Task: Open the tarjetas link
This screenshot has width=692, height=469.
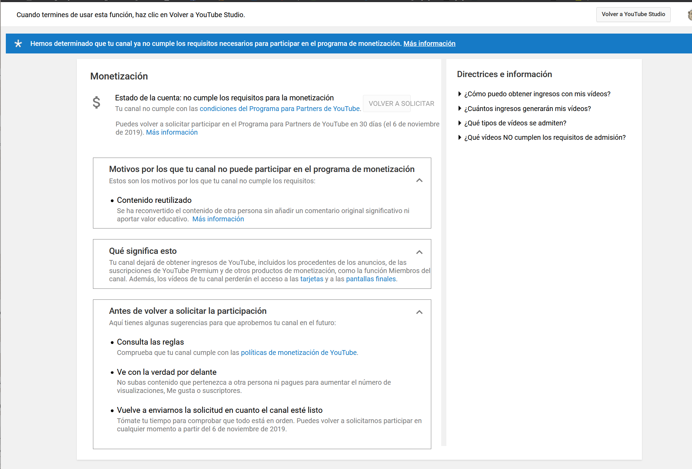Action: coord(312,279)
